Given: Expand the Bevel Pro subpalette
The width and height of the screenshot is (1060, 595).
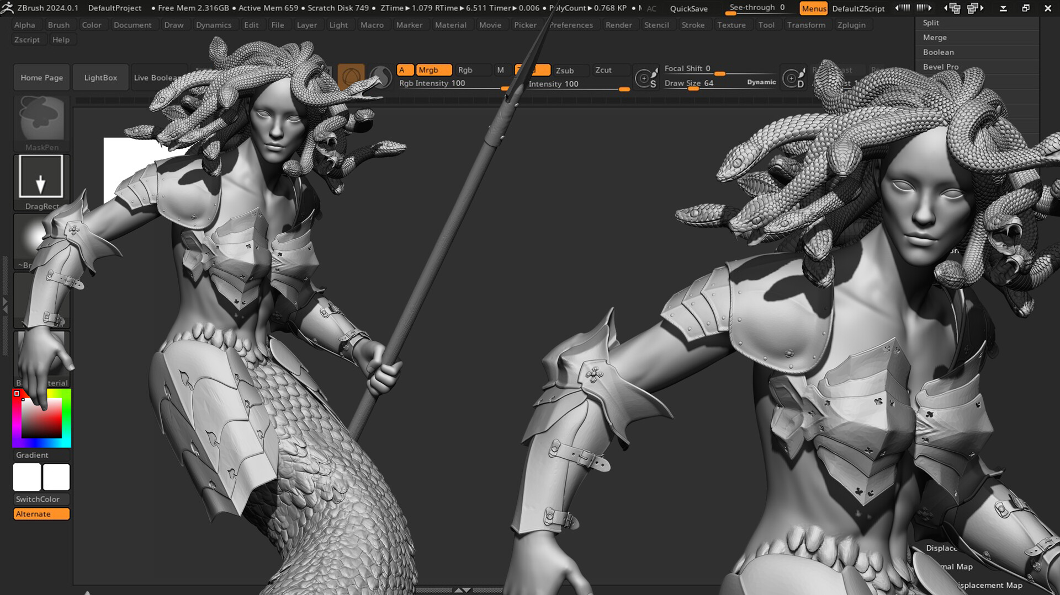Looking at the screenshot, I should click(977, 67).
